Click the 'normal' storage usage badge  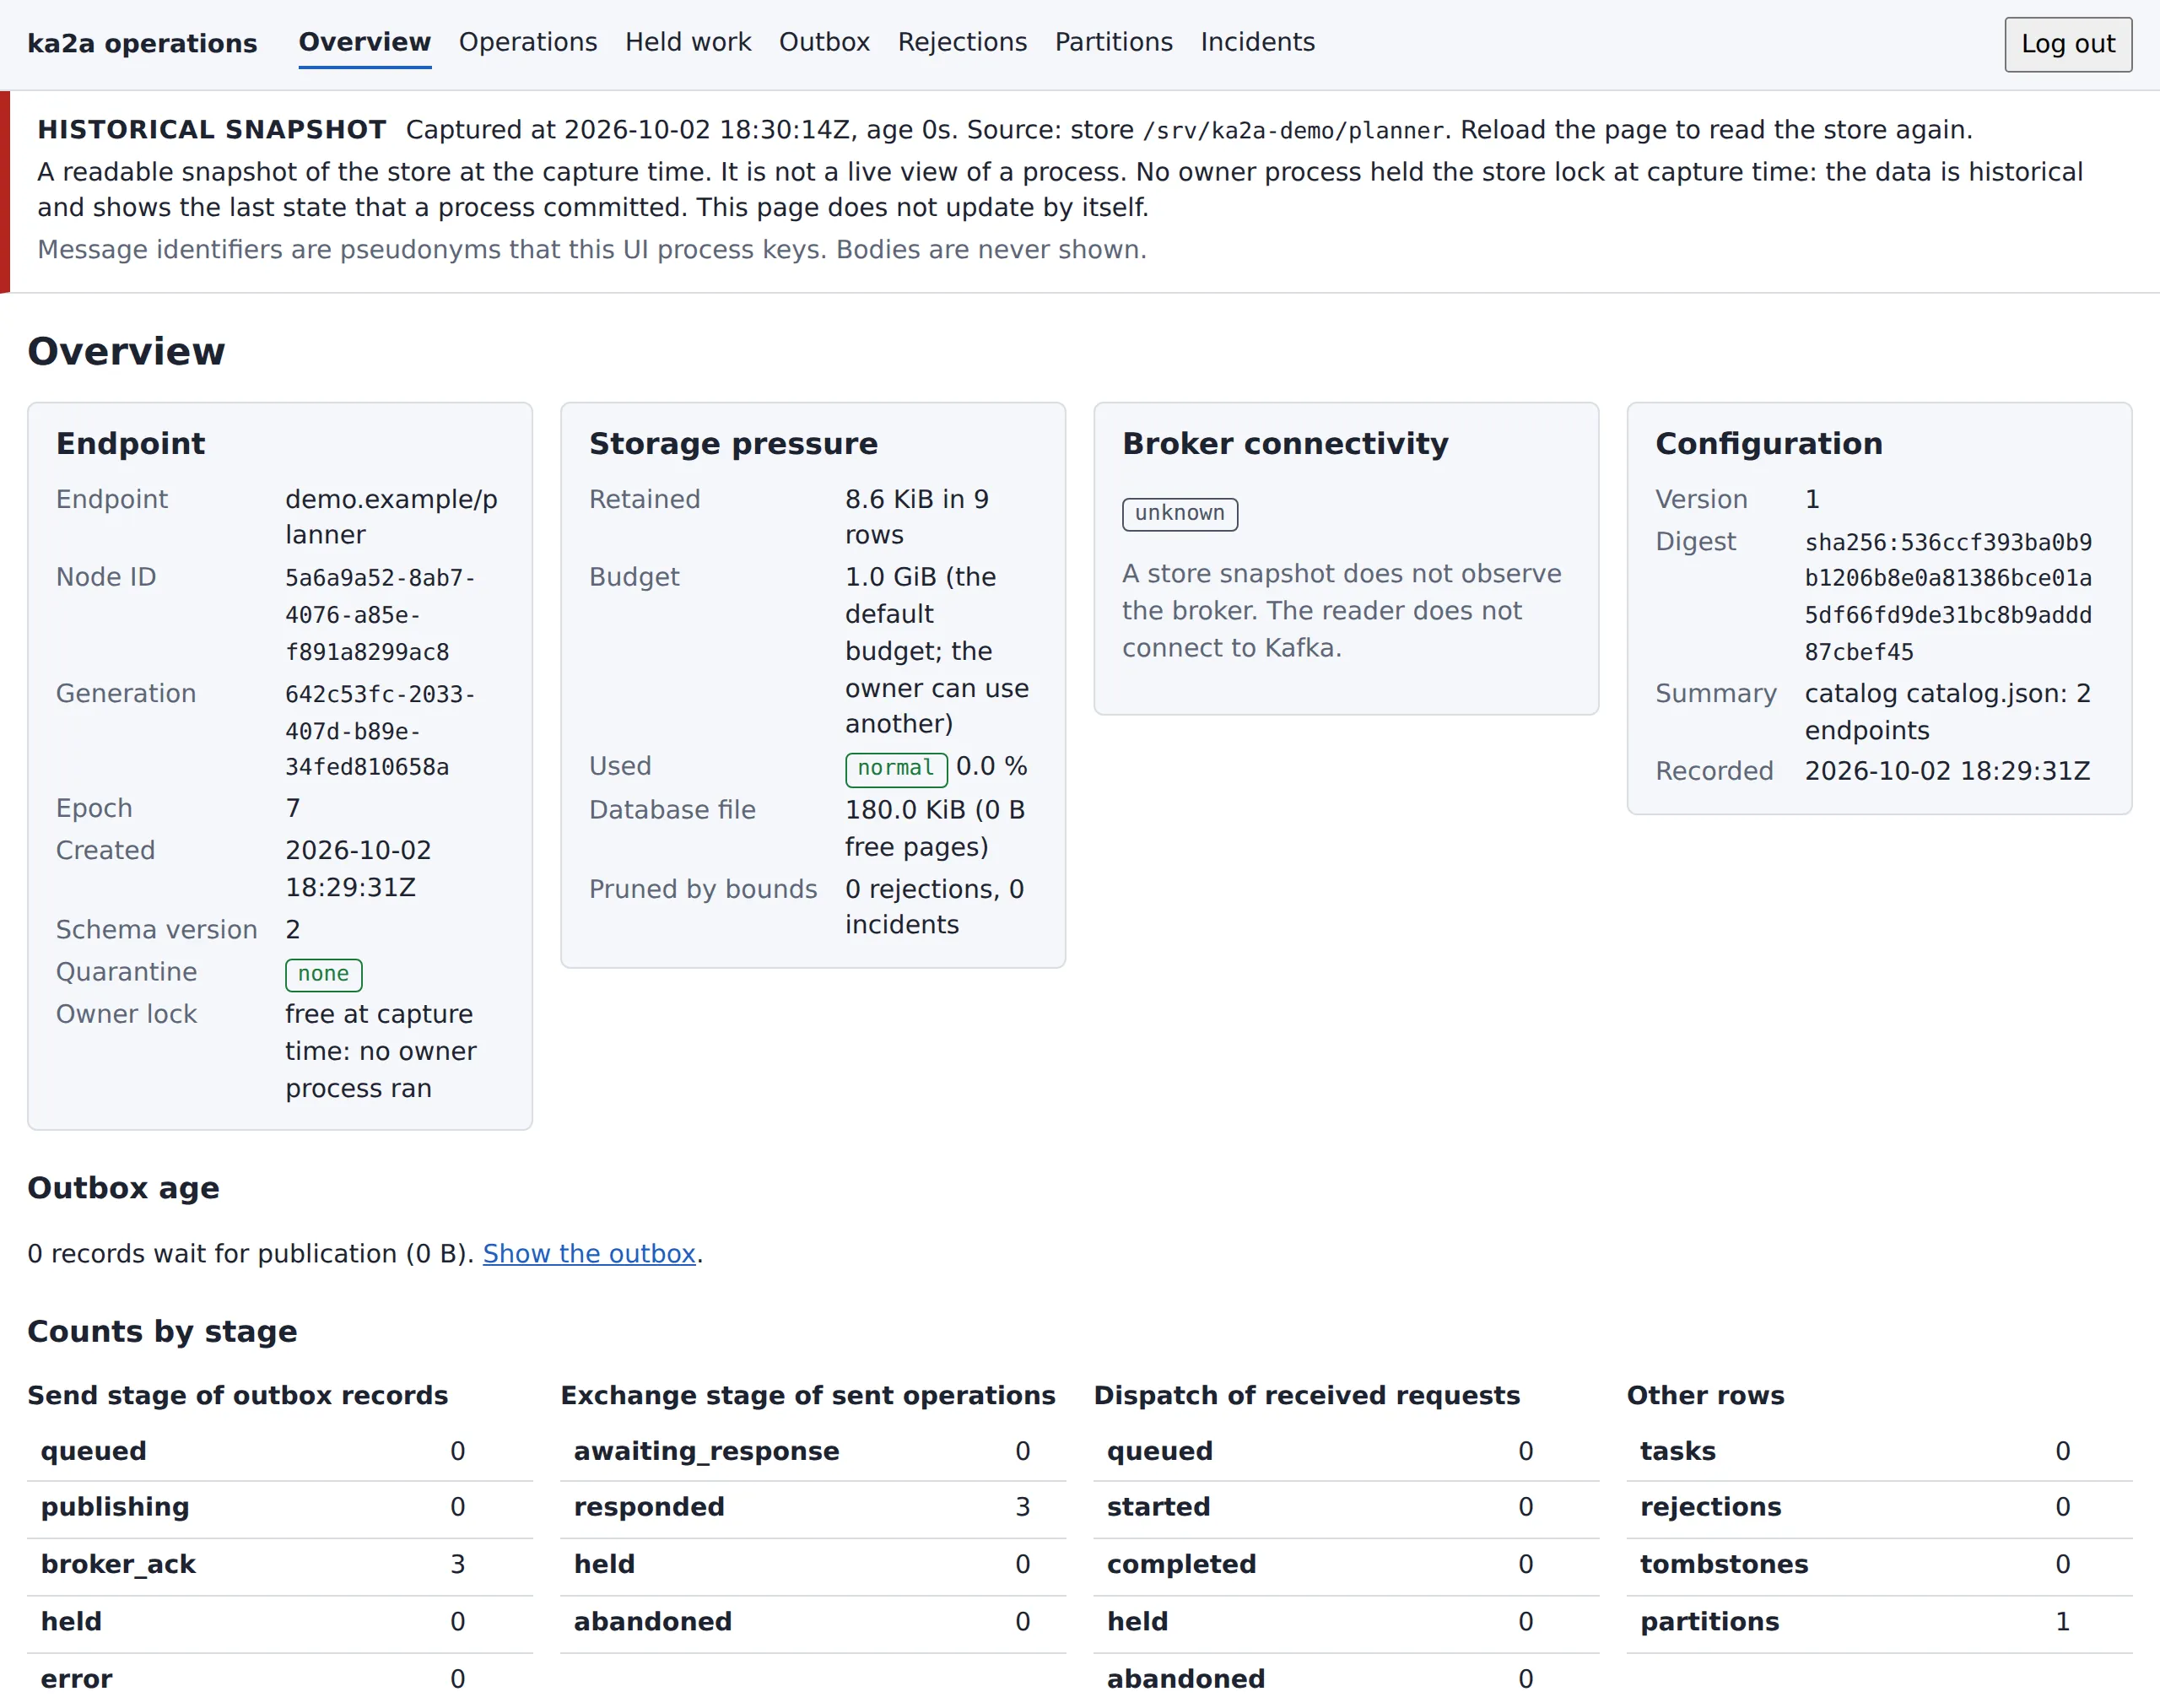[x=896, y=769]
